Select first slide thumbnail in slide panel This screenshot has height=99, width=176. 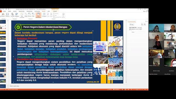click(3, 22)
